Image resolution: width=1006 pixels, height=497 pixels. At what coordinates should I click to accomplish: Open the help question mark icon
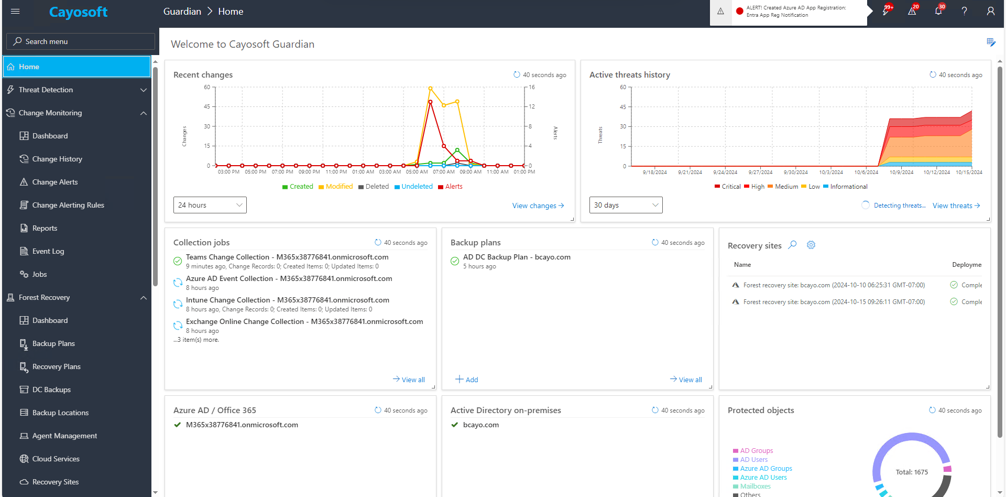(x=965, y=11)
